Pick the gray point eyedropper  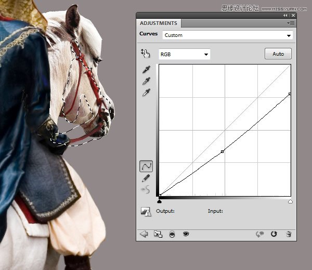146,81
